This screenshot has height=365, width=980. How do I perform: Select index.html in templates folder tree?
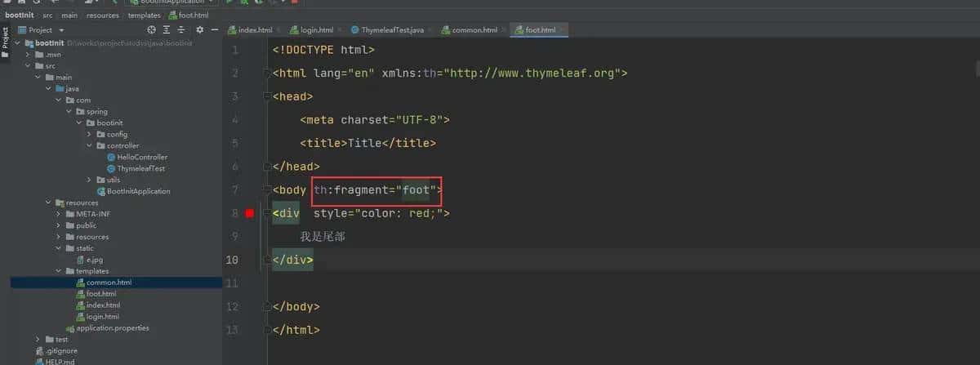point(98,305)
